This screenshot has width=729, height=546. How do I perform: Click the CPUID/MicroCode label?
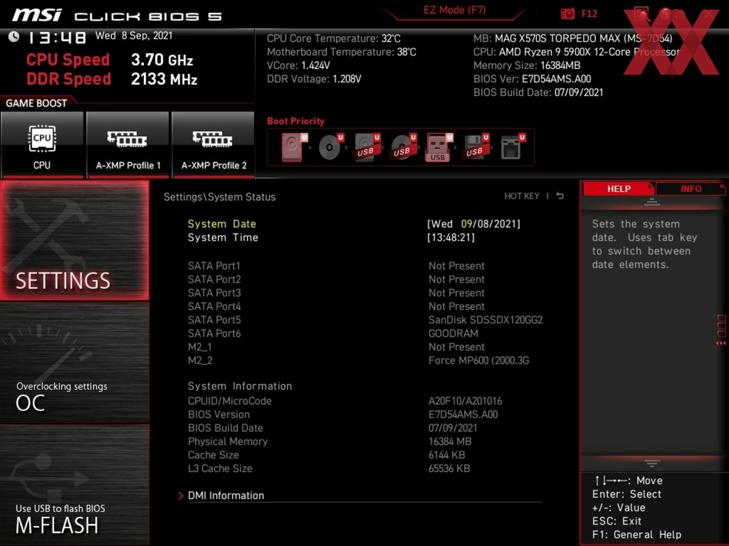229,401
